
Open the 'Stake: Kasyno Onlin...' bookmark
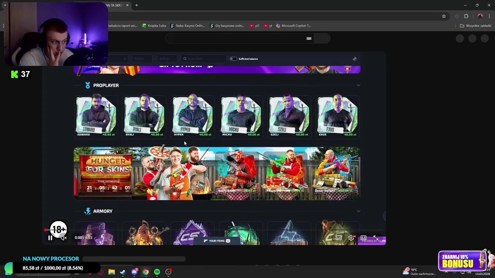coord(188,26)
